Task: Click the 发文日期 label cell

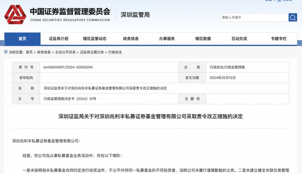Action: click(x=192, y=78)
